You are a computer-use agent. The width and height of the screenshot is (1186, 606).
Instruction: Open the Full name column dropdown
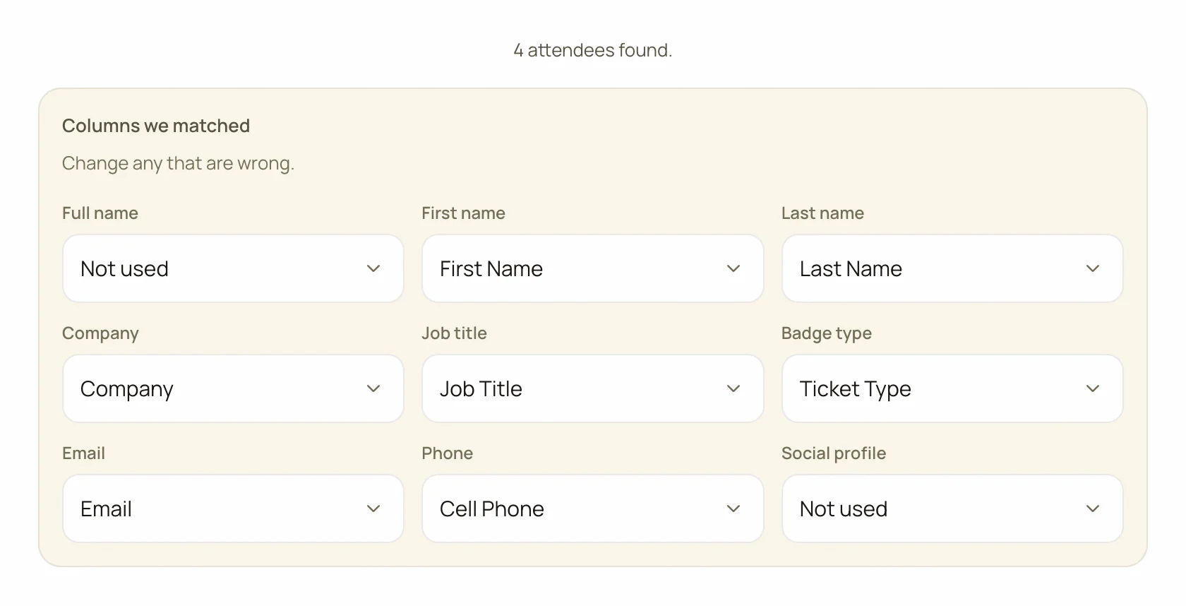[x=233, y=268]
